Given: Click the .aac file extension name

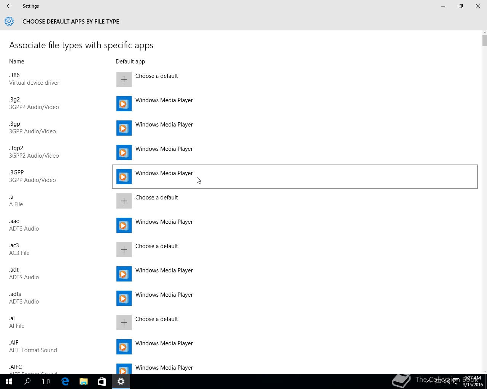Looking at the screenshot, I should 14,221.
